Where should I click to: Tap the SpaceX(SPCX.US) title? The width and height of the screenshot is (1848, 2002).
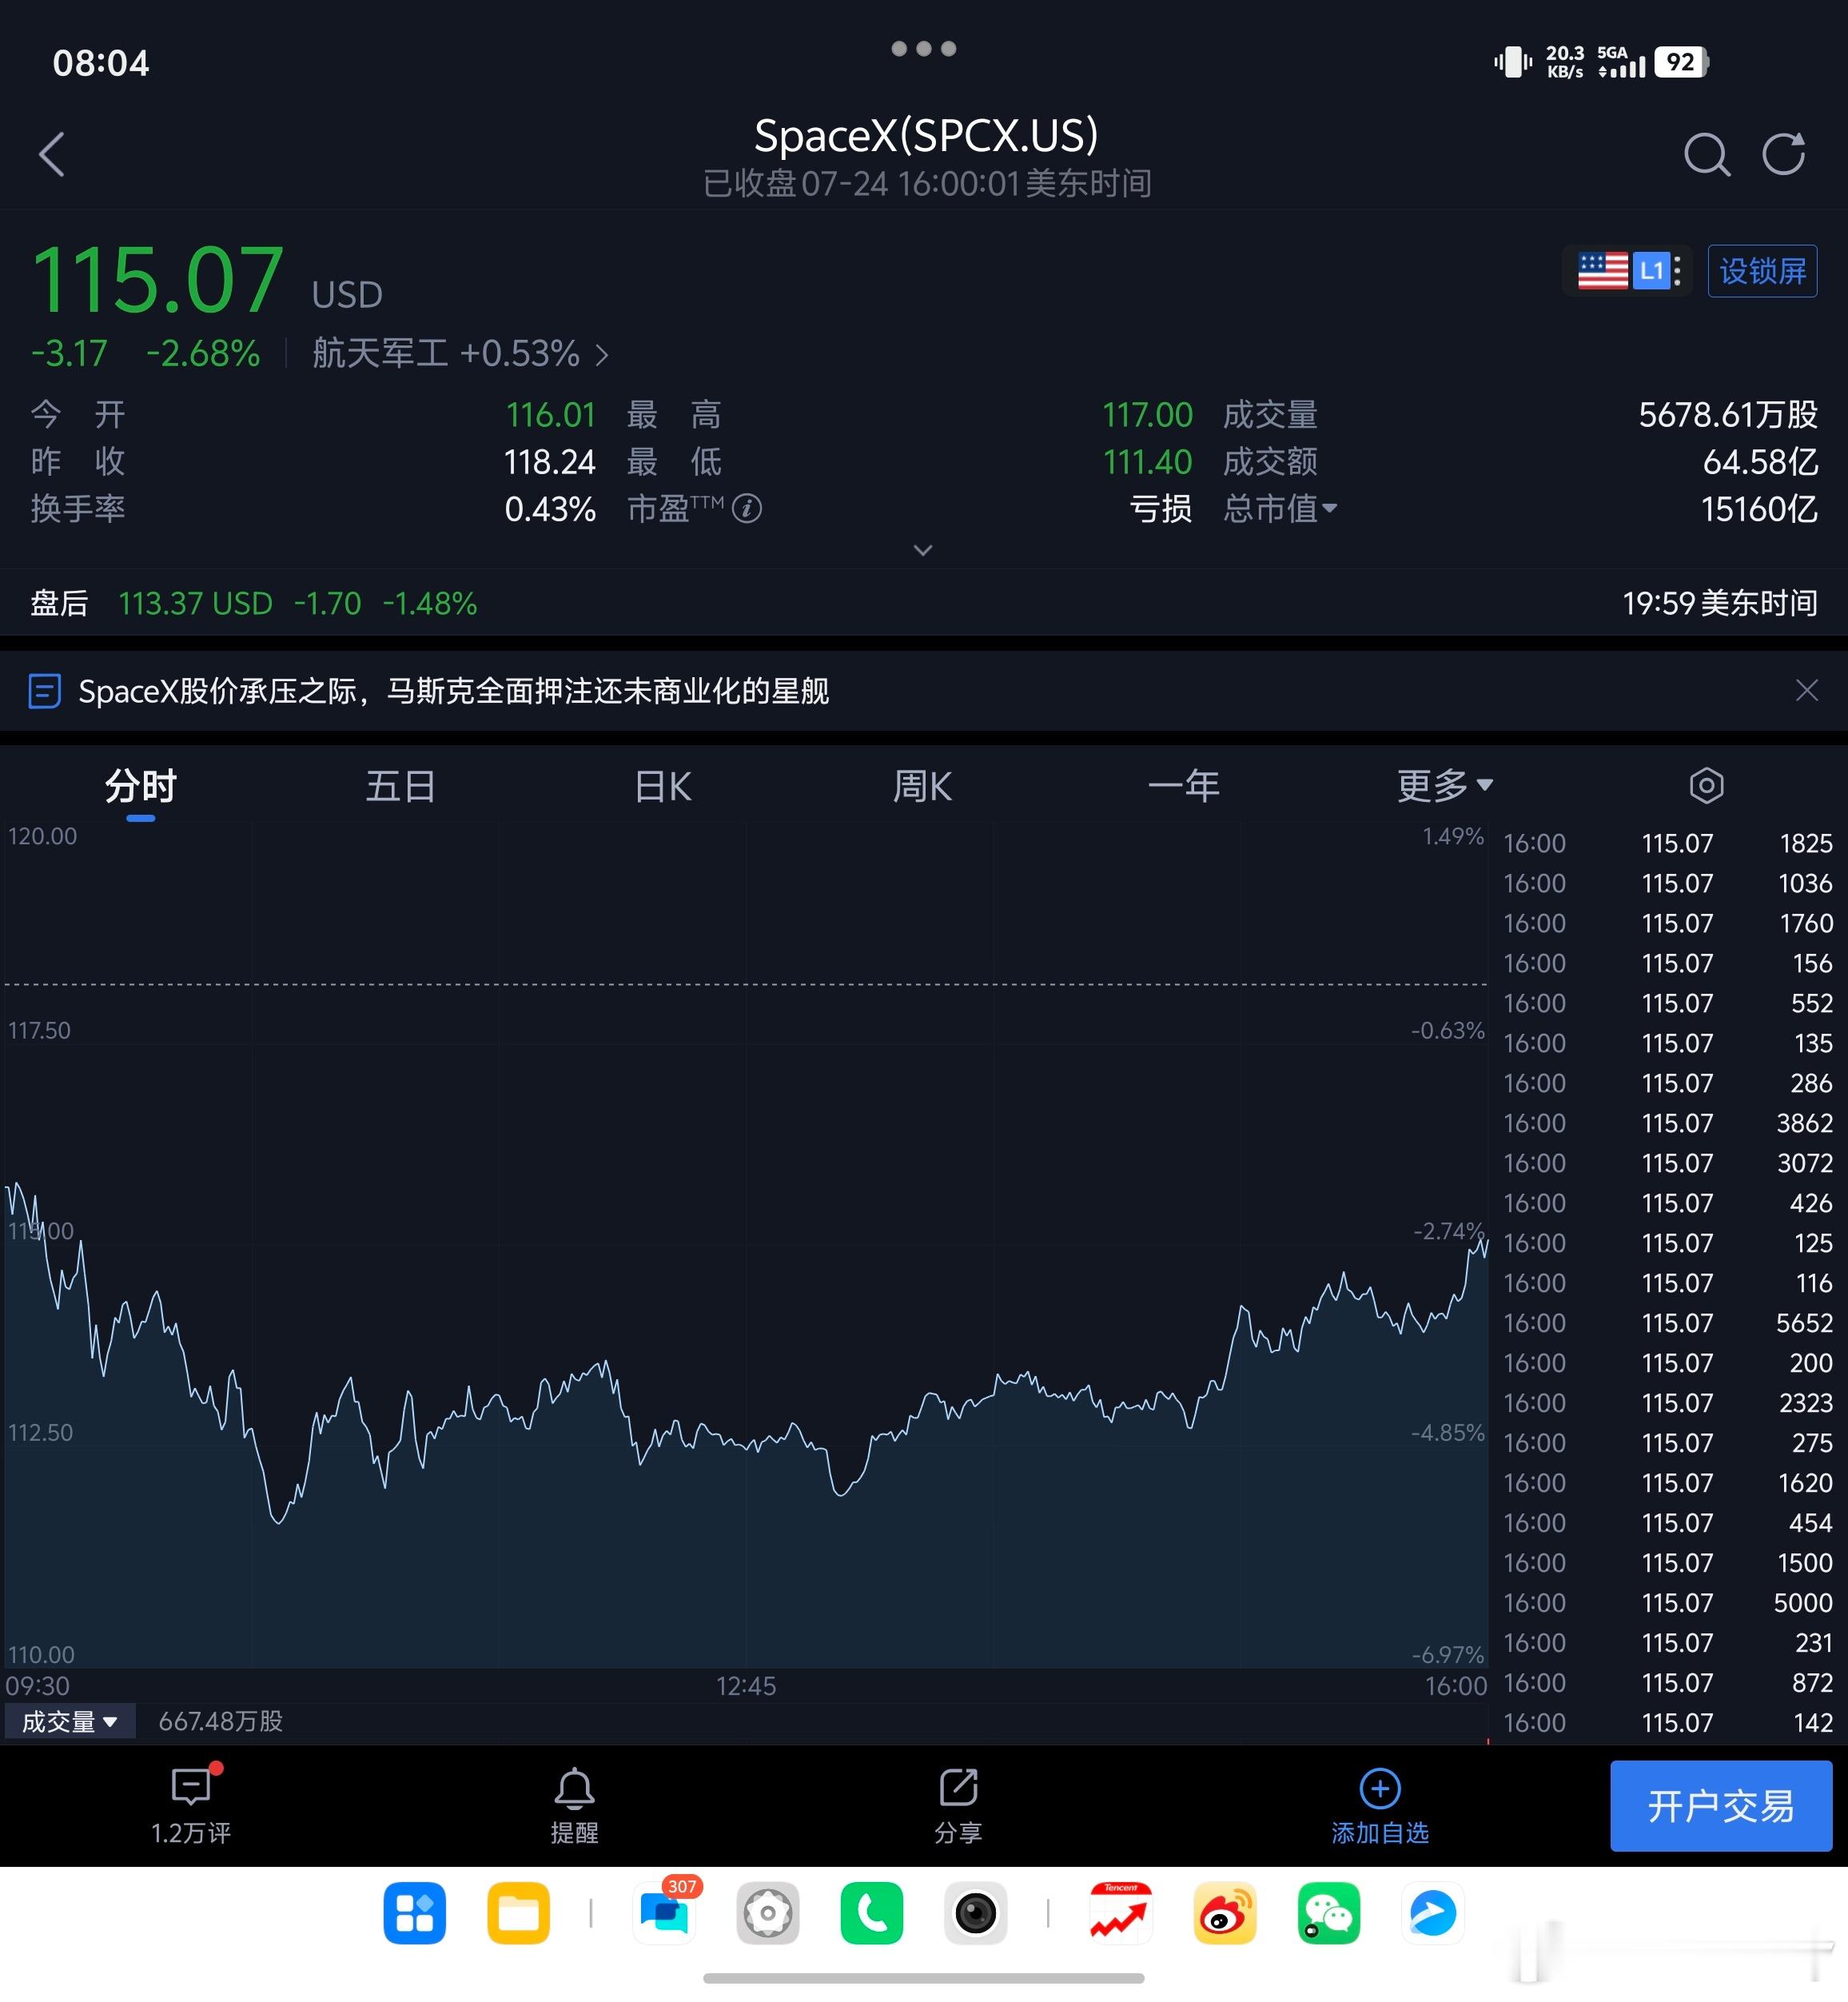pos(926,135)
